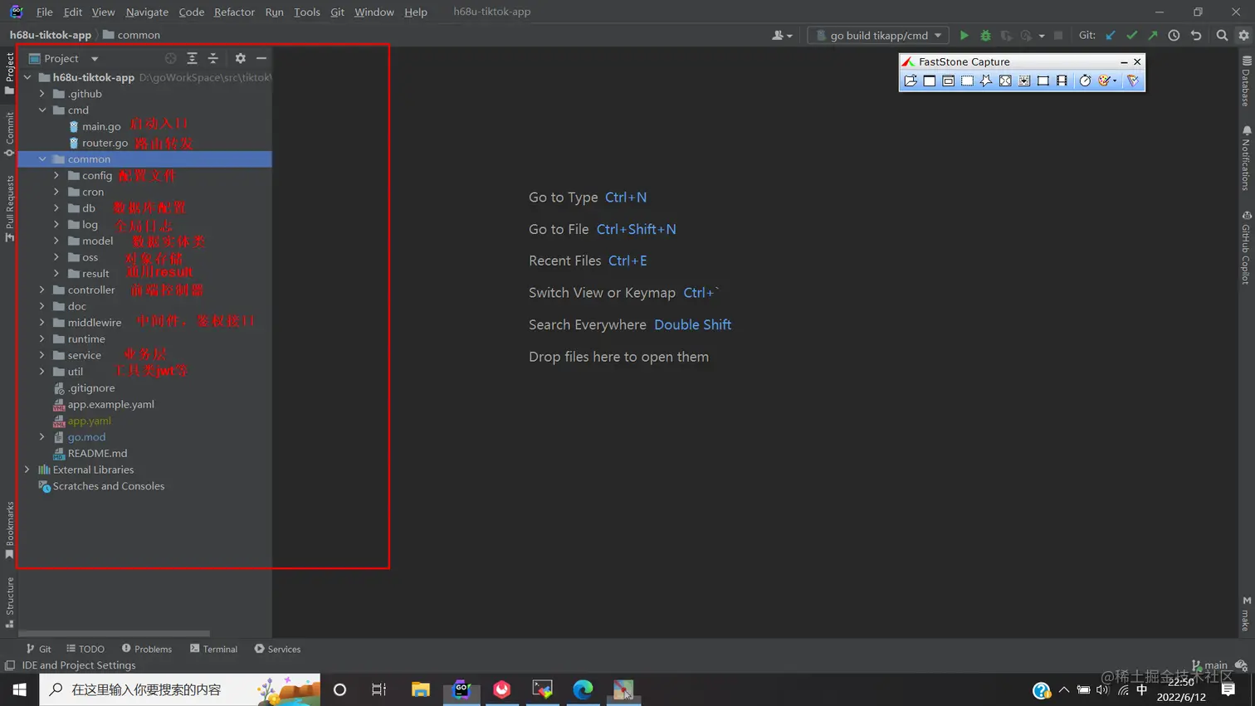Open the TODO tool tab
The height and width of the screenshot is (706, 1255).
[85, 649]
